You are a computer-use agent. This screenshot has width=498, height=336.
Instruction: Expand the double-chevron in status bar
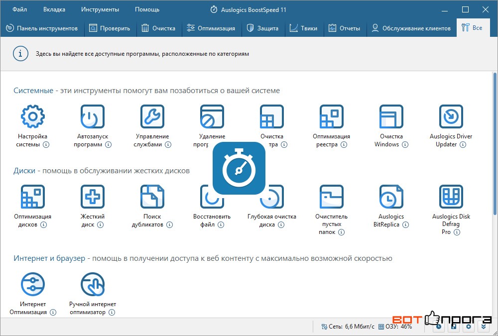pyautogui.click(x=484, y=327)
